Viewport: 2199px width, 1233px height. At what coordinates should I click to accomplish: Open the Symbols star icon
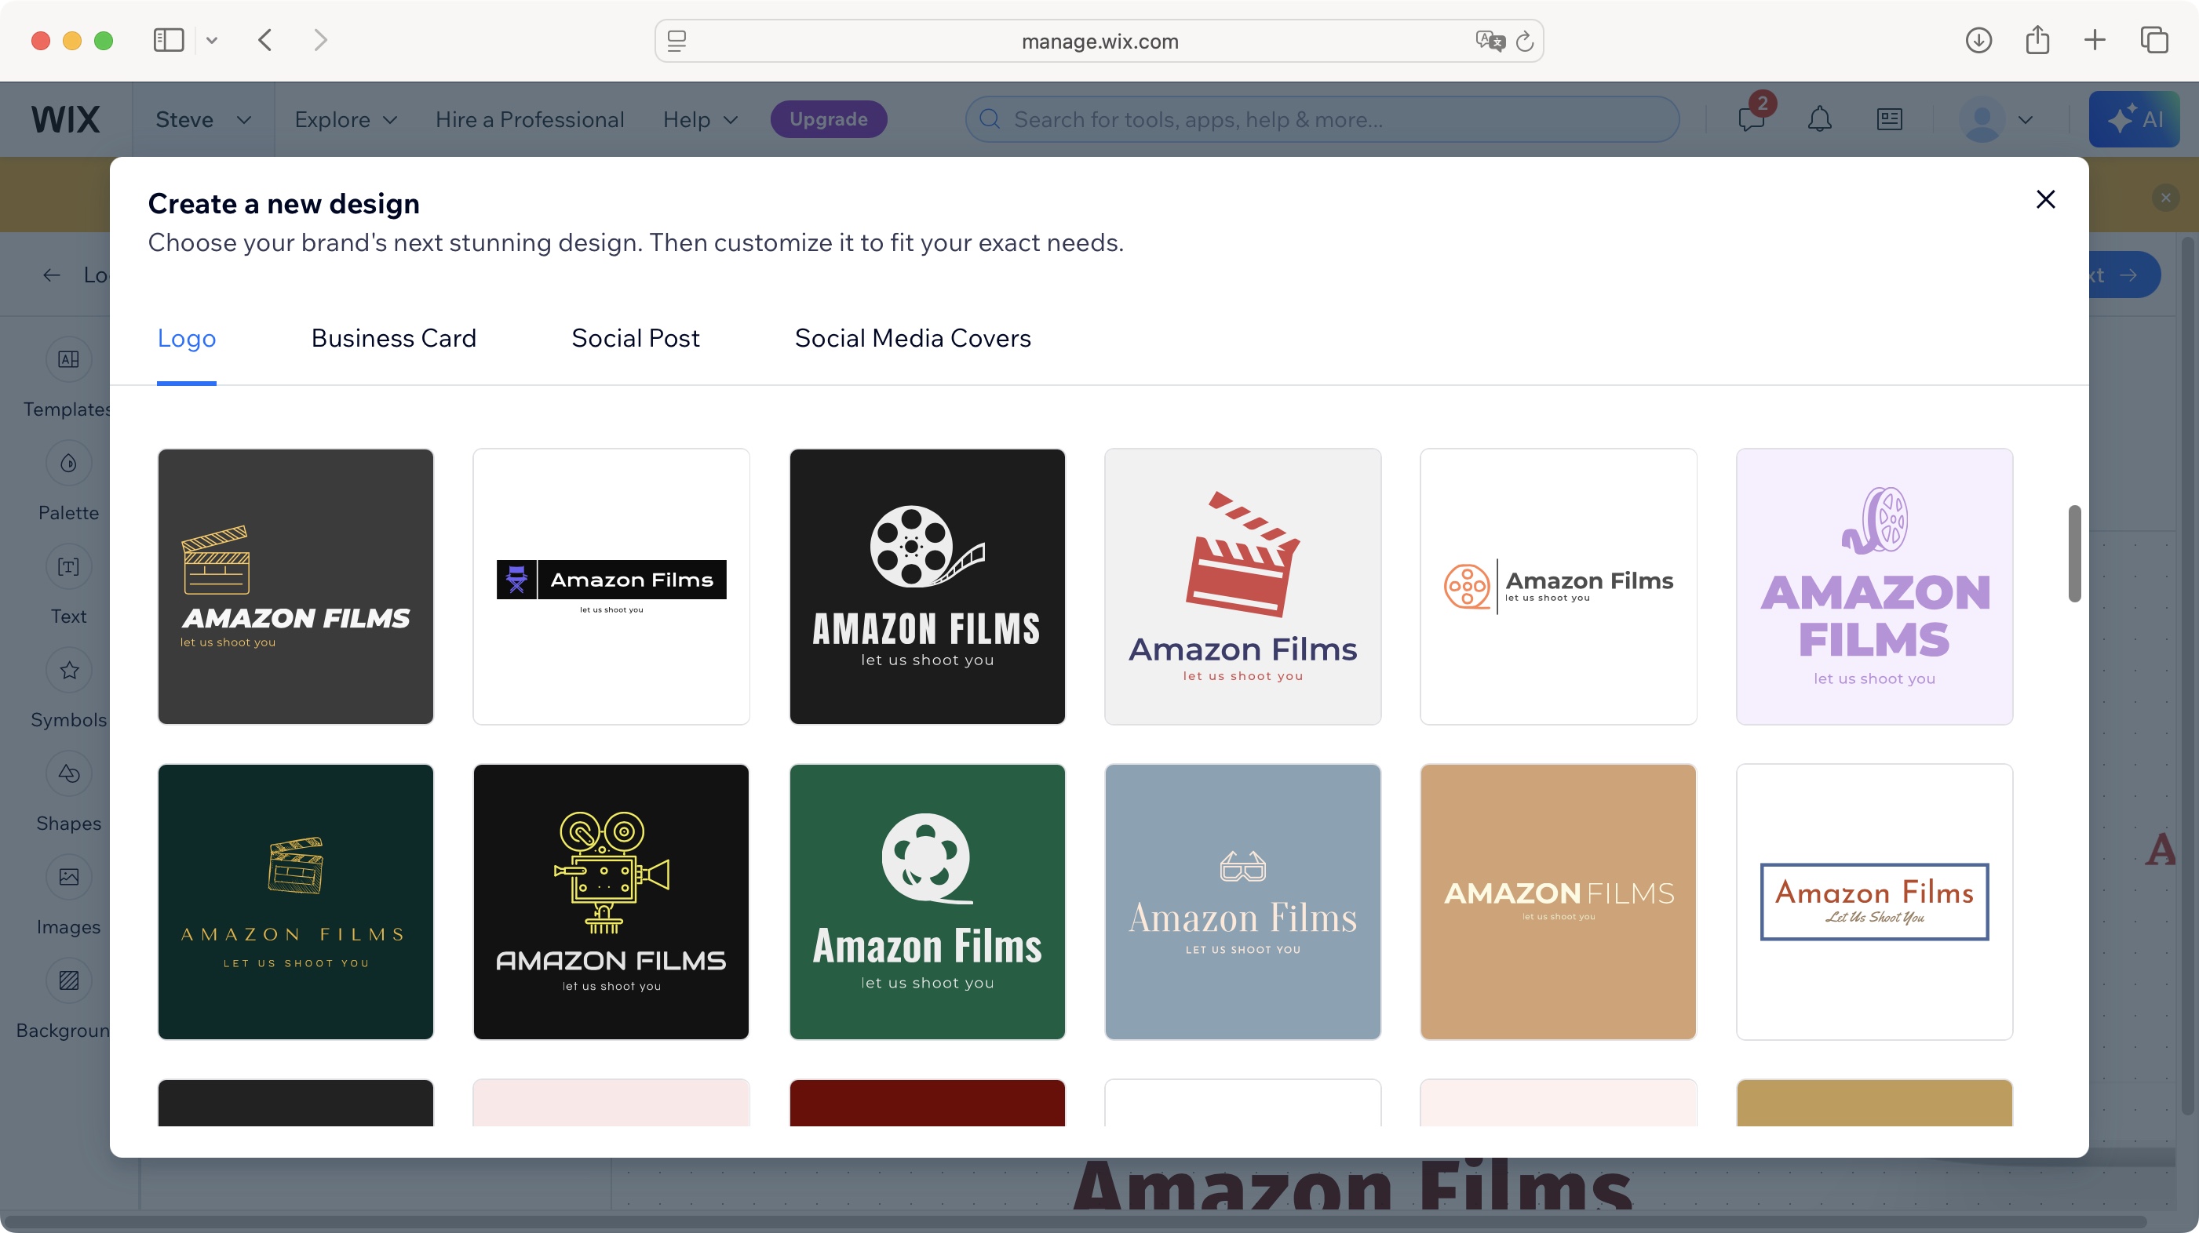click(x=68, y=670)
